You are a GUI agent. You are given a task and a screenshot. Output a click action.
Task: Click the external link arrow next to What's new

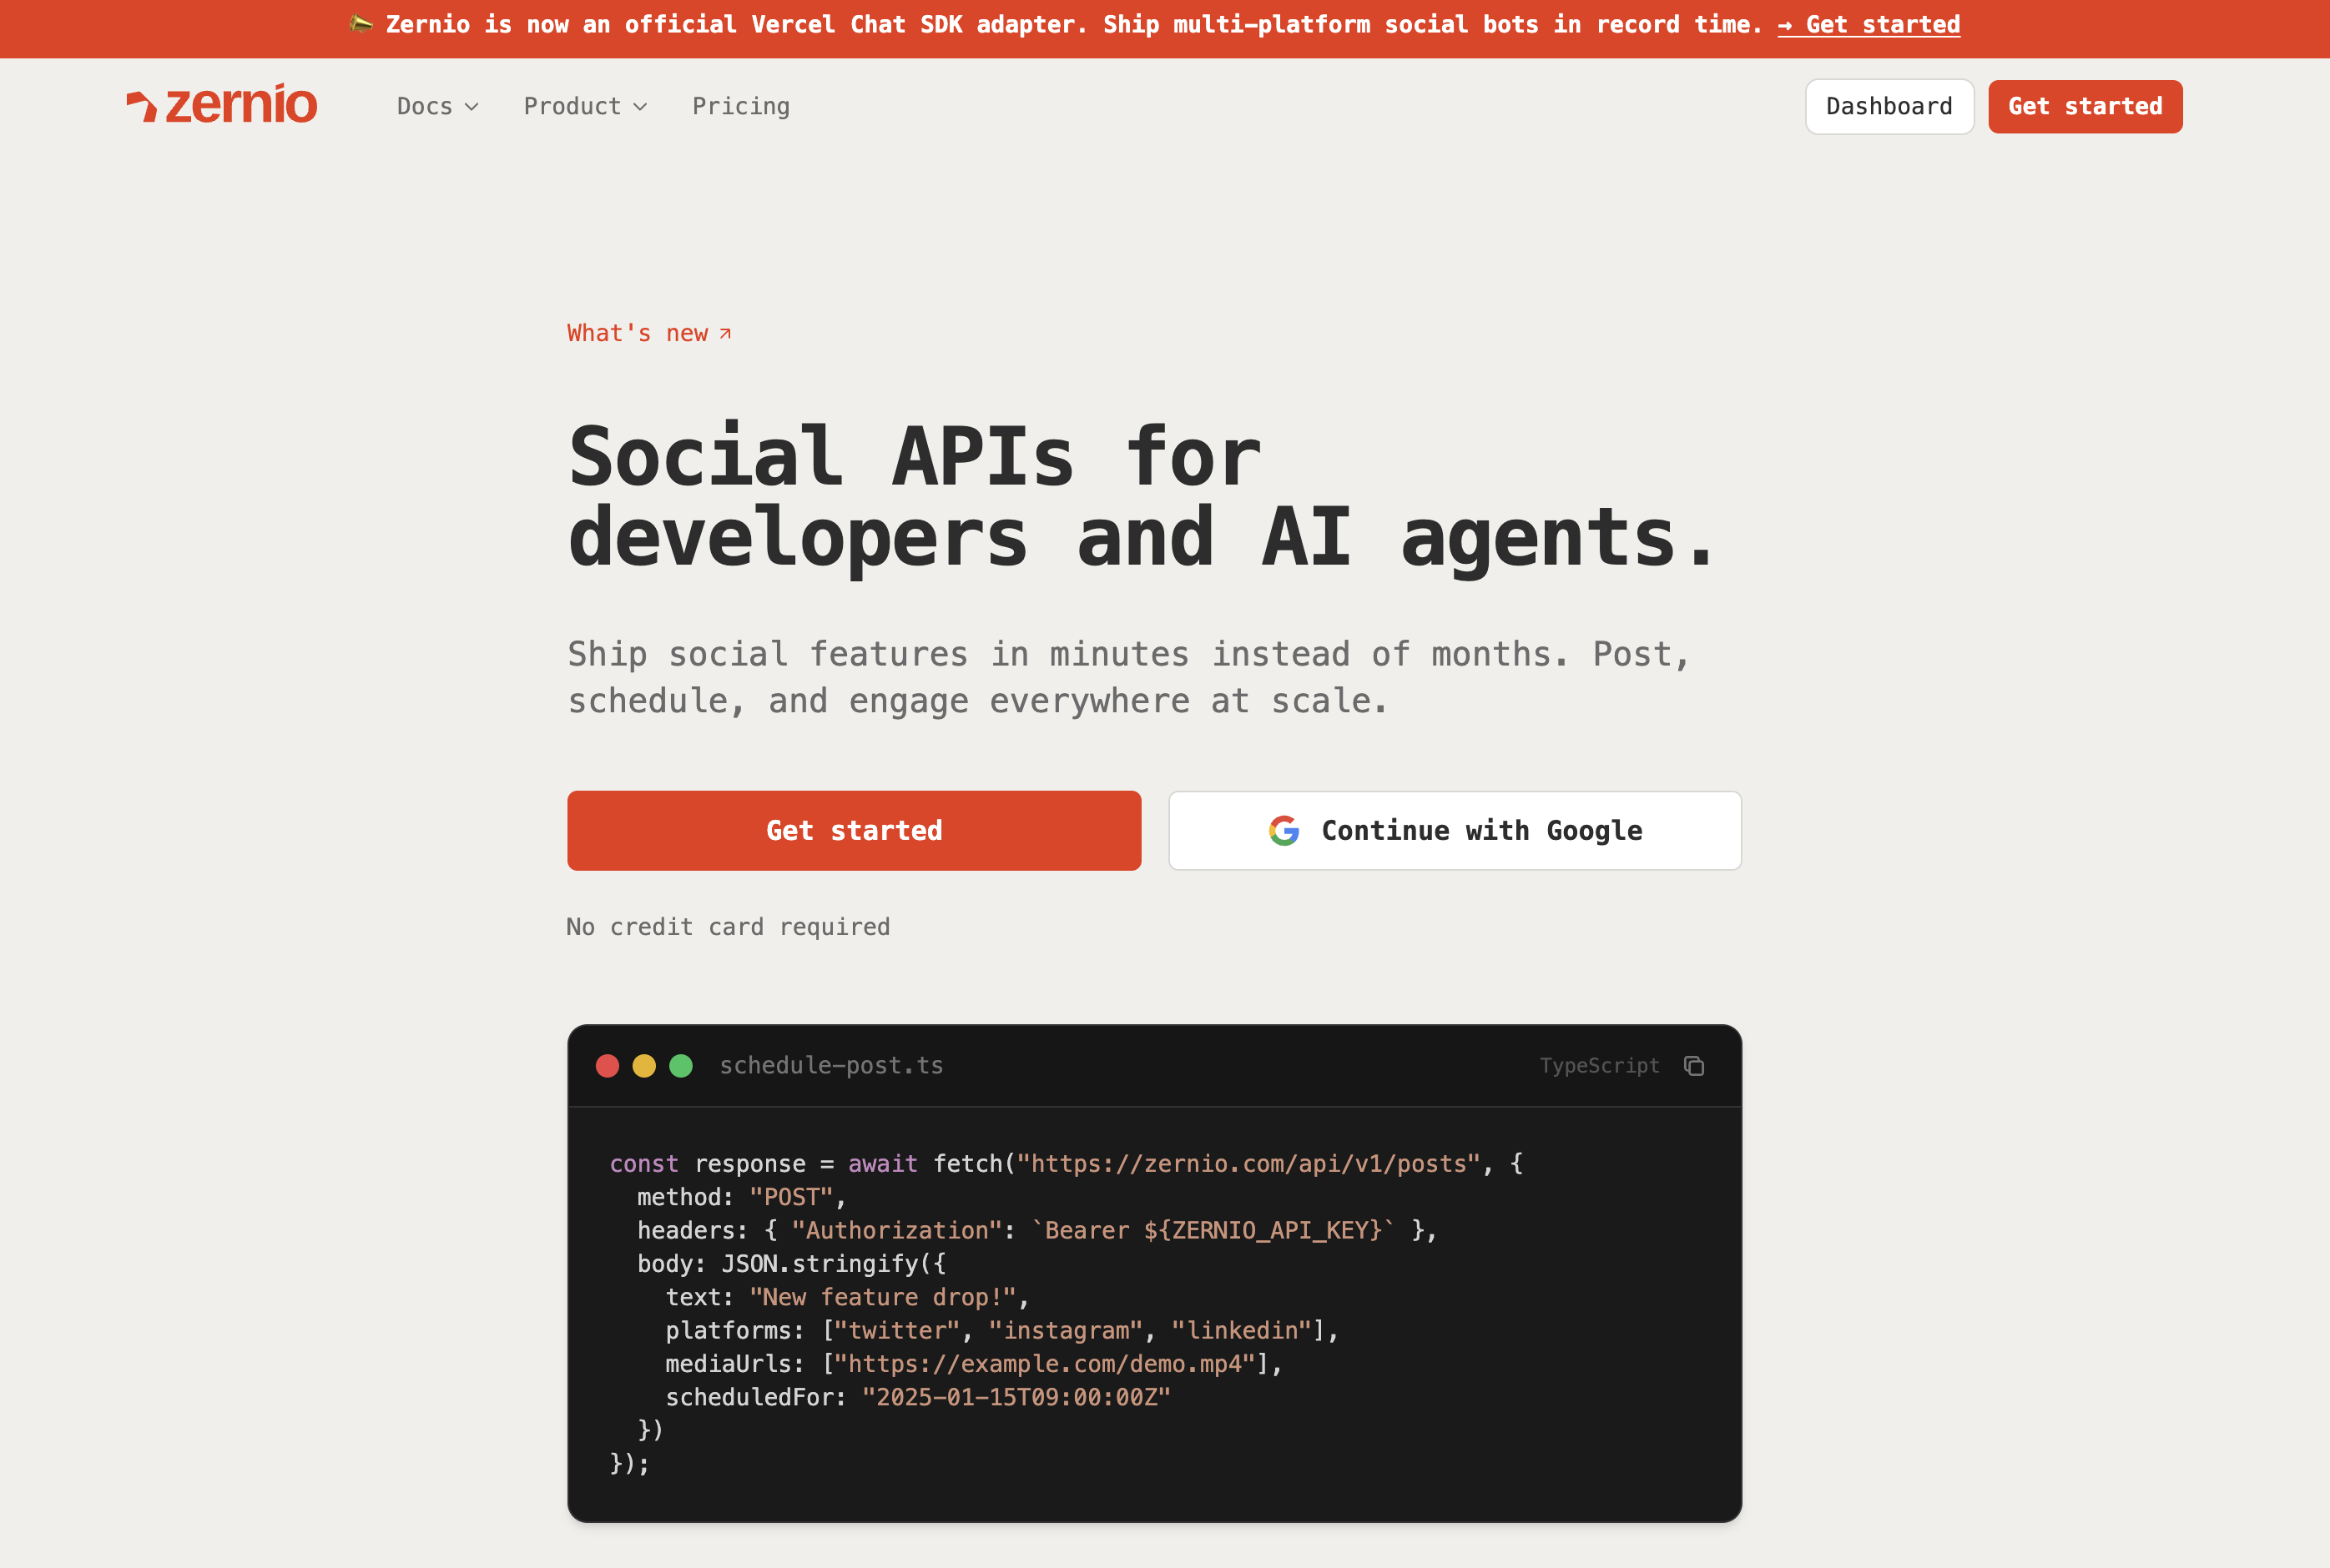[x=725, y=332]
